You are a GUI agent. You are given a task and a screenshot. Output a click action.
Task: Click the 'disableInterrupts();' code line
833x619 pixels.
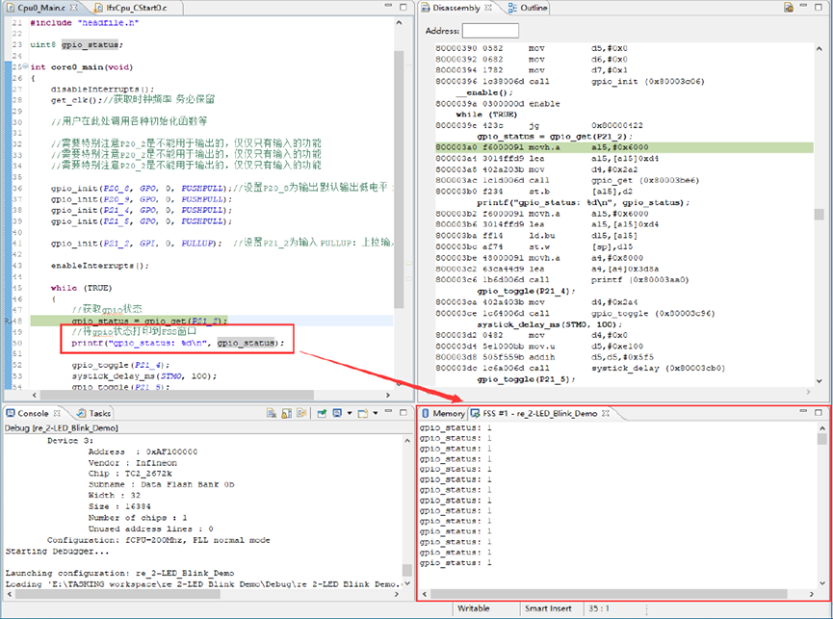102,90
